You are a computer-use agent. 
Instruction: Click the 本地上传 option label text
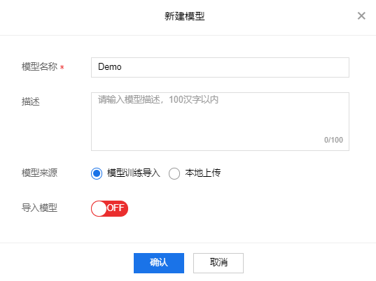(203, 173)
